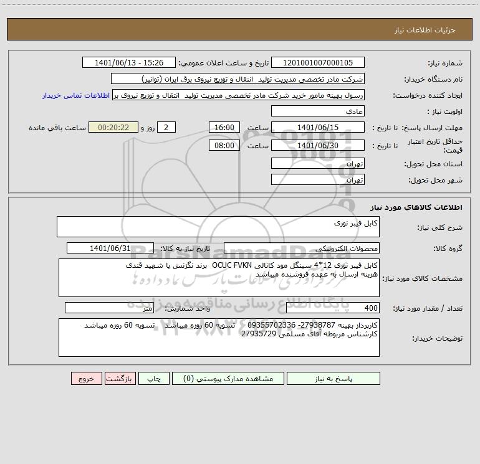Click goods specification text area OCUC FVKN
480x464 pixels.
[219, 278]
